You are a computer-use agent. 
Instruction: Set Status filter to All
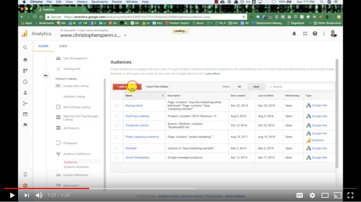[x=239, y=86]
